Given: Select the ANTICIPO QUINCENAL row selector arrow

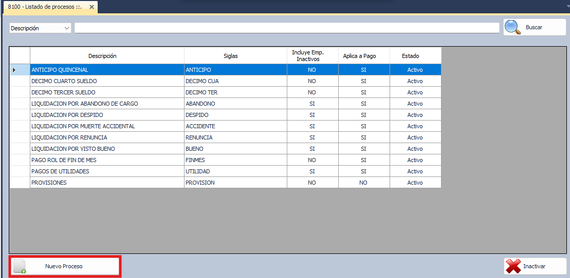Looking at the screenshot, I should click(14, 70).
